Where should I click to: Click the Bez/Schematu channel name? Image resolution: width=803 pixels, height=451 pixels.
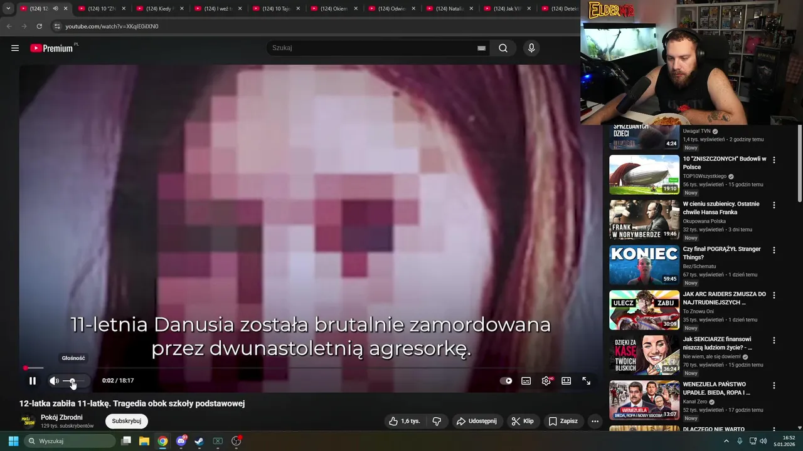click(x=699, y=266)
